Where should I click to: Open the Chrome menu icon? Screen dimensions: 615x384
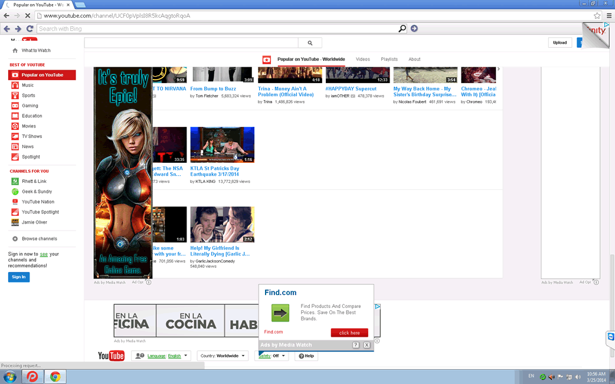(x=609, y=16)
